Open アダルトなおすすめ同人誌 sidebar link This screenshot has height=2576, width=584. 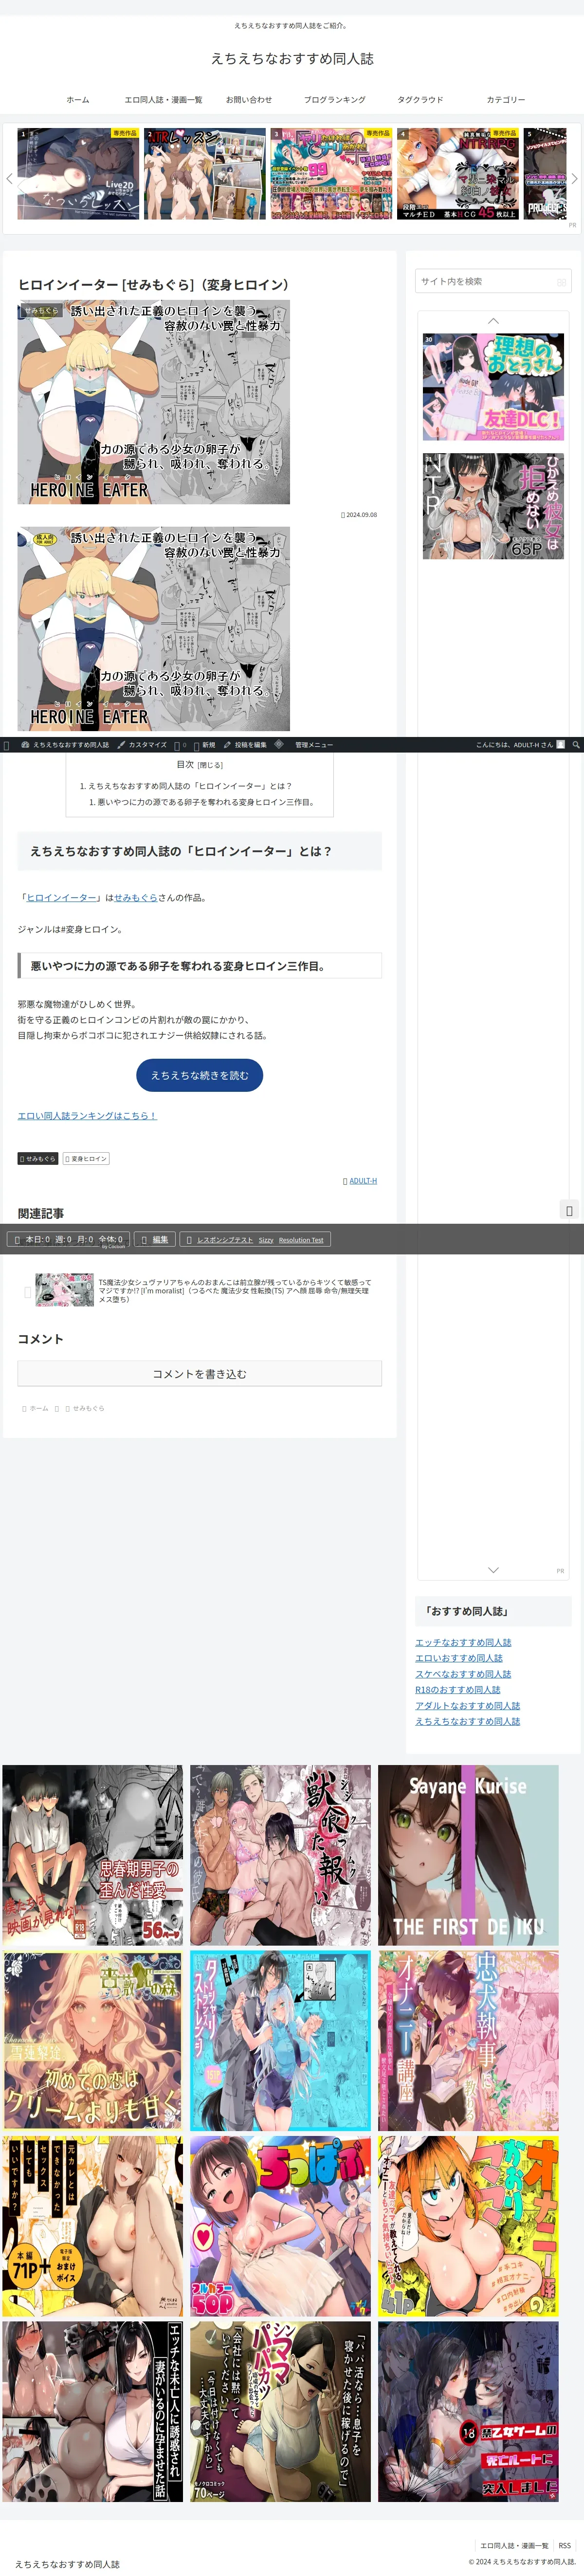pyautogui.click(x=468, y=1706)
